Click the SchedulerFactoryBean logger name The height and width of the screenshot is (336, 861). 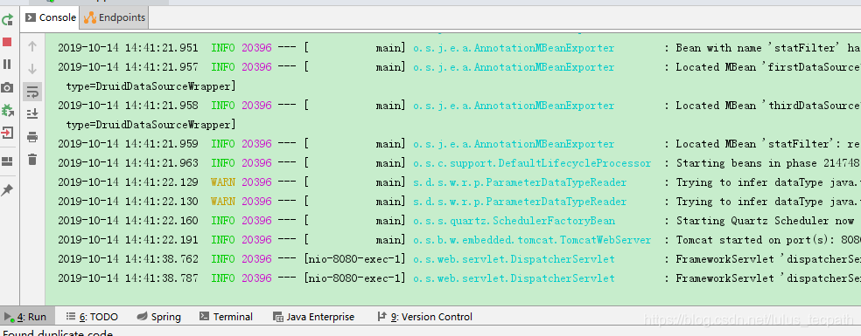[x=514, y=221]
